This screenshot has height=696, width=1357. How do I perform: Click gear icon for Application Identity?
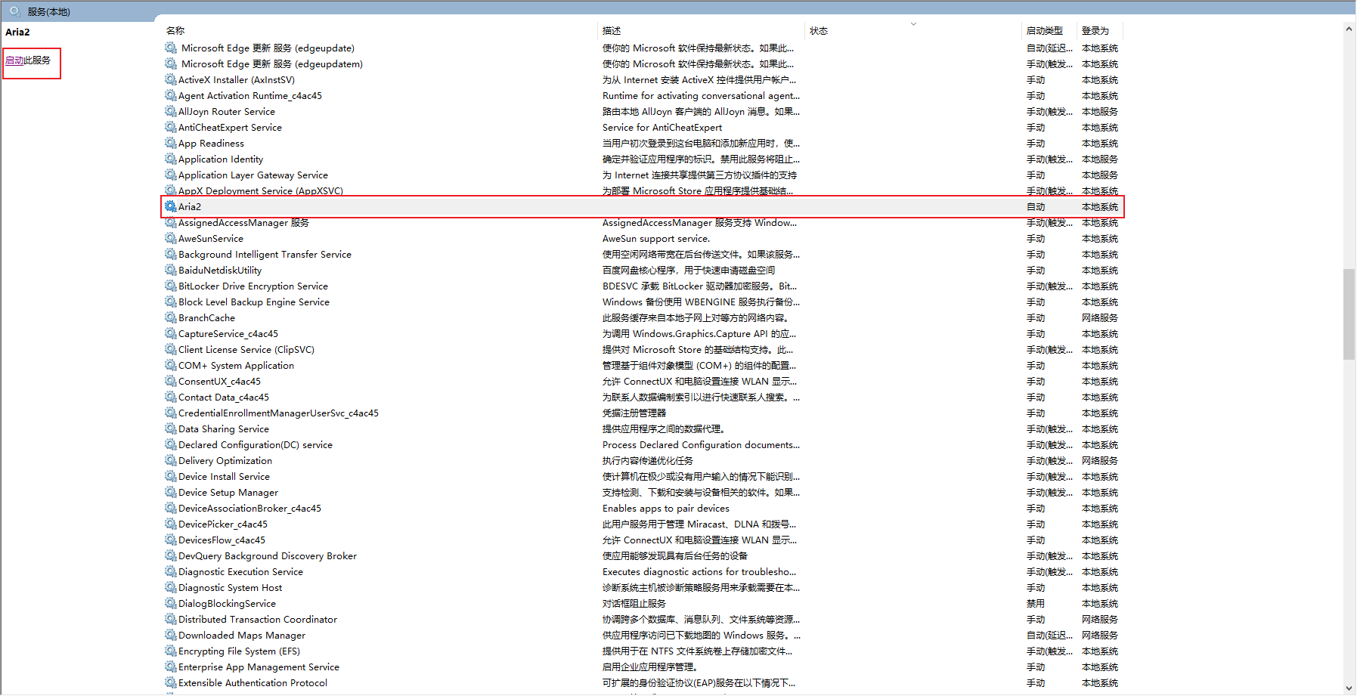click(x=171, y=159)
